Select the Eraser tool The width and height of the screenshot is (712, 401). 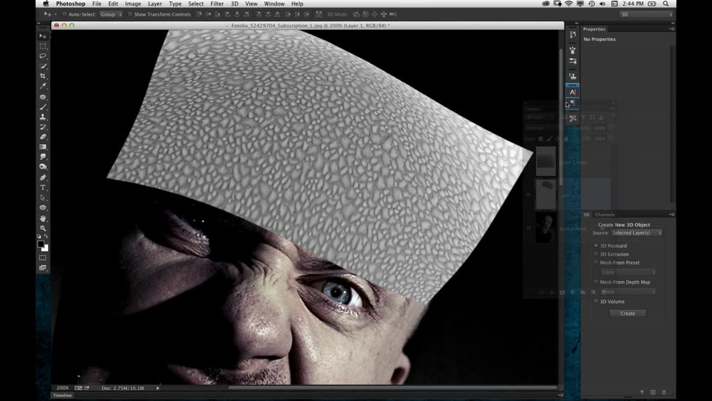tap(43, 137)
